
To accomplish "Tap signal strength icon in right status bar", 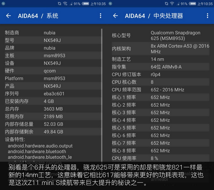I will pyautogui.click(x=178, y=4).
